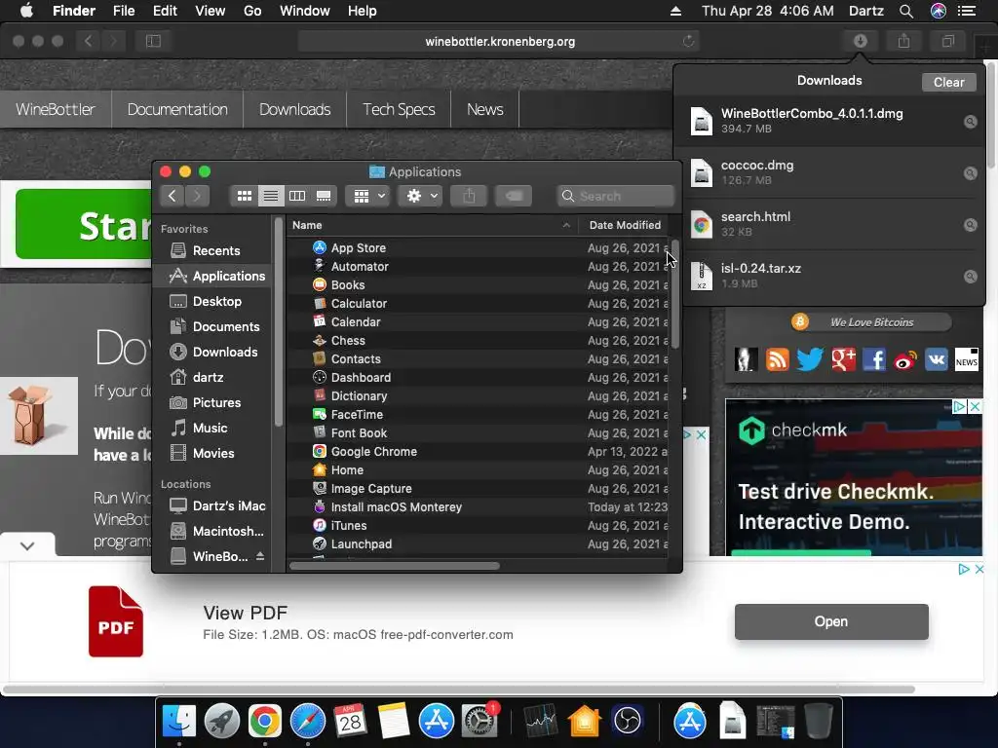Image resolution: width=998 pixels, height=748 pixels.
Task: Open OBS Studio in the Dock
Action: (628, 721)
